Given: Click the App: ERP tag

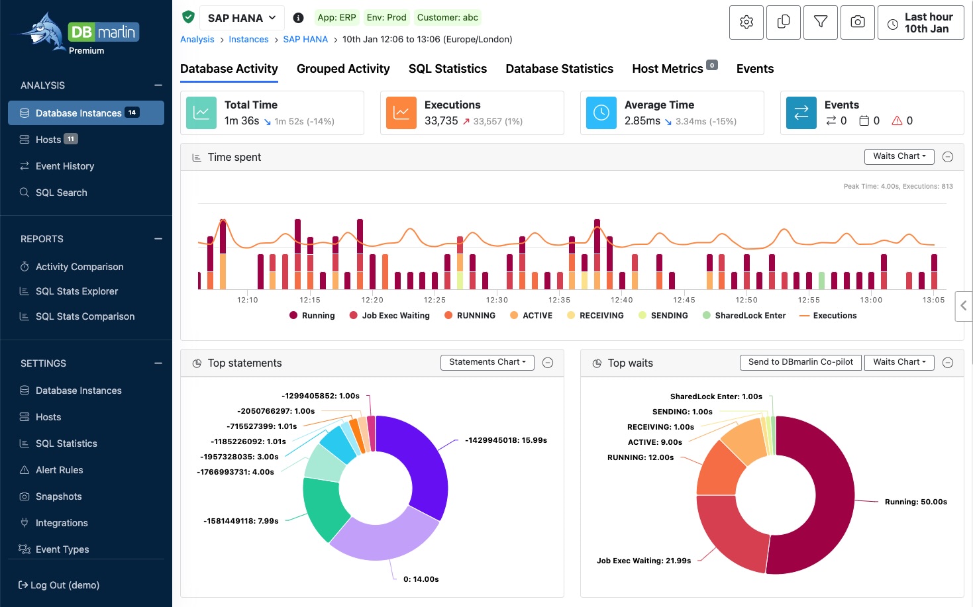Looking at the screenshot, I should click(336, 18).
